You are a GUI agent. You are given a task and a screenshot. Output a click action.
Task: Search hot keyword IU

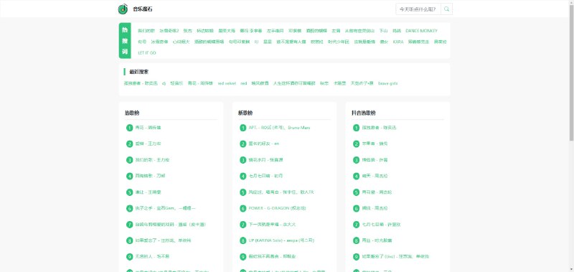click(x=257, y=42)
